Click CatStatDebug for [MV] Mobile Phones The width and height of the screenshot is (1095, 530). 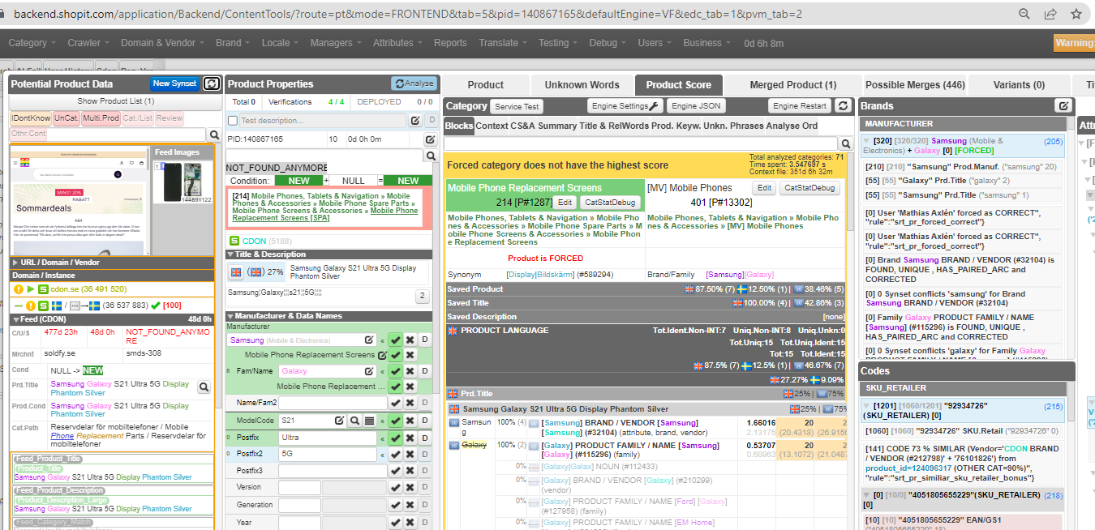(x=809, y=188)
